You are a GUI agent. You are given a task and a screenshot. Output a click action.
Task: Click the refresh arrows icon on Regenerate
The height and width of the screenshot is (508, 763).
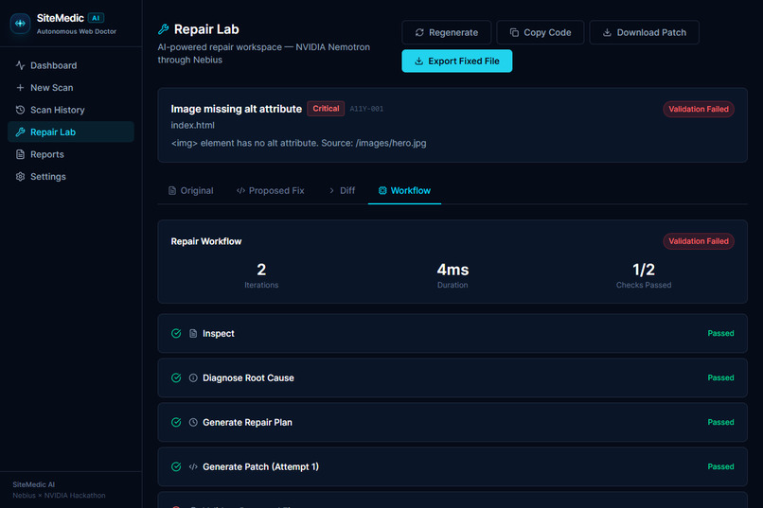pyautogui.click(x=419, y=32)
